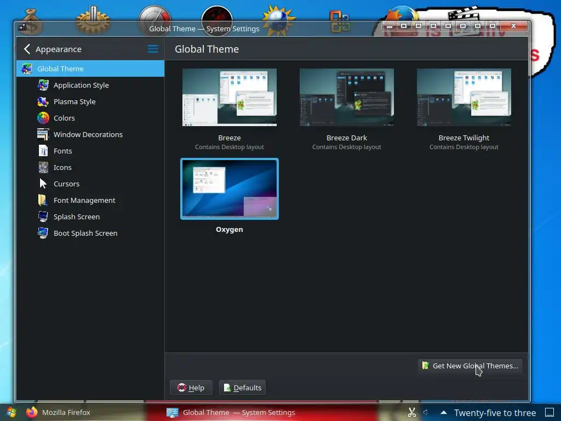
Task: Select Global Theme in the sidebar
Action: [90, 69]
